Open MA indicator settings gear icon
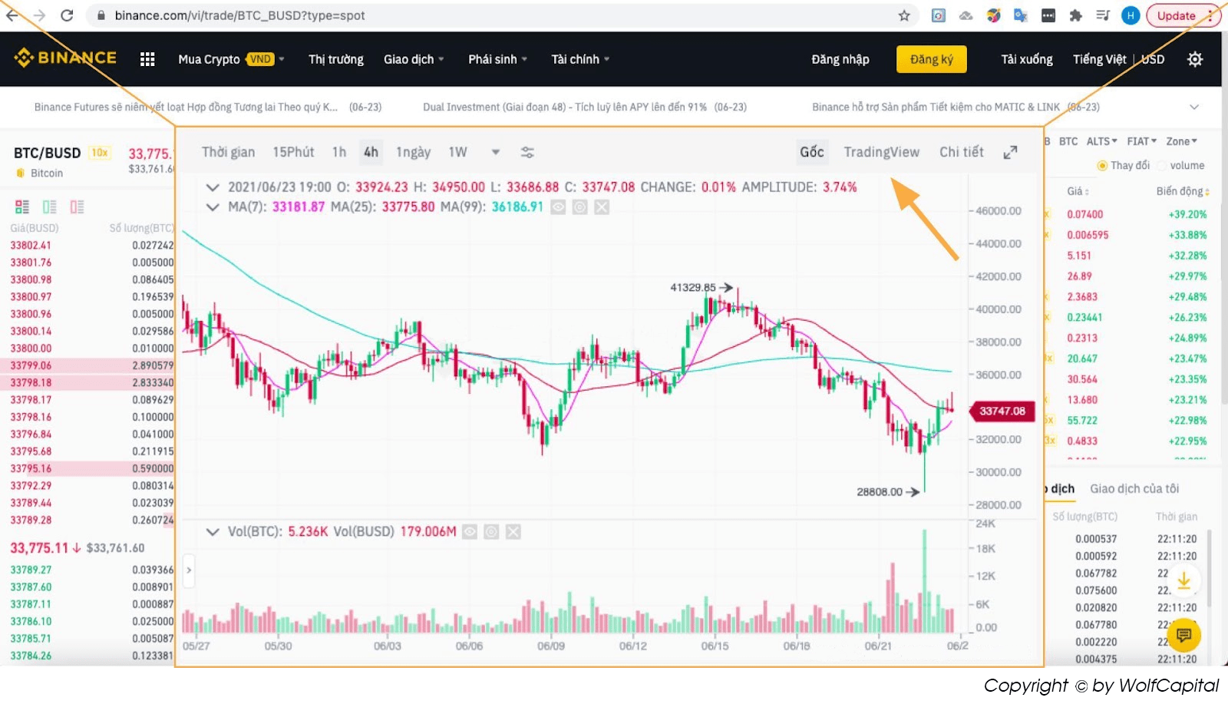Viewport: 1228px width, 704px height. click(x=580, y=207)
